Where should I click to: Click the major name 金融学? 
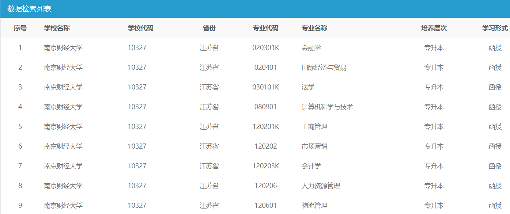click(311, 48)
